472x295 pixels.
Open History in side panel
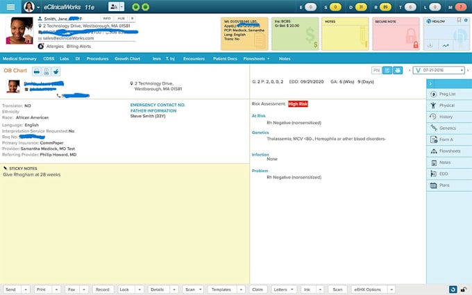click(449, 117)
